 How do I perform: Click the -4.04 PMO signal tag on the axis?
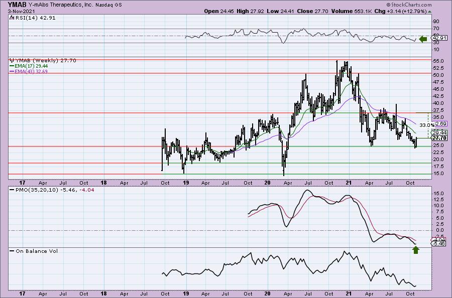pyautogui.click(x=439, y=240)
